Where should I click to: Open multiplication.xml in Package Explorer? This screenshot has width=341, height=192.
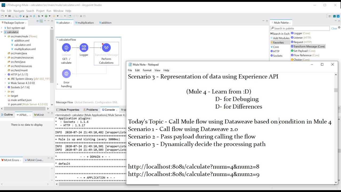pyautogui.click(x=23, y=49)
